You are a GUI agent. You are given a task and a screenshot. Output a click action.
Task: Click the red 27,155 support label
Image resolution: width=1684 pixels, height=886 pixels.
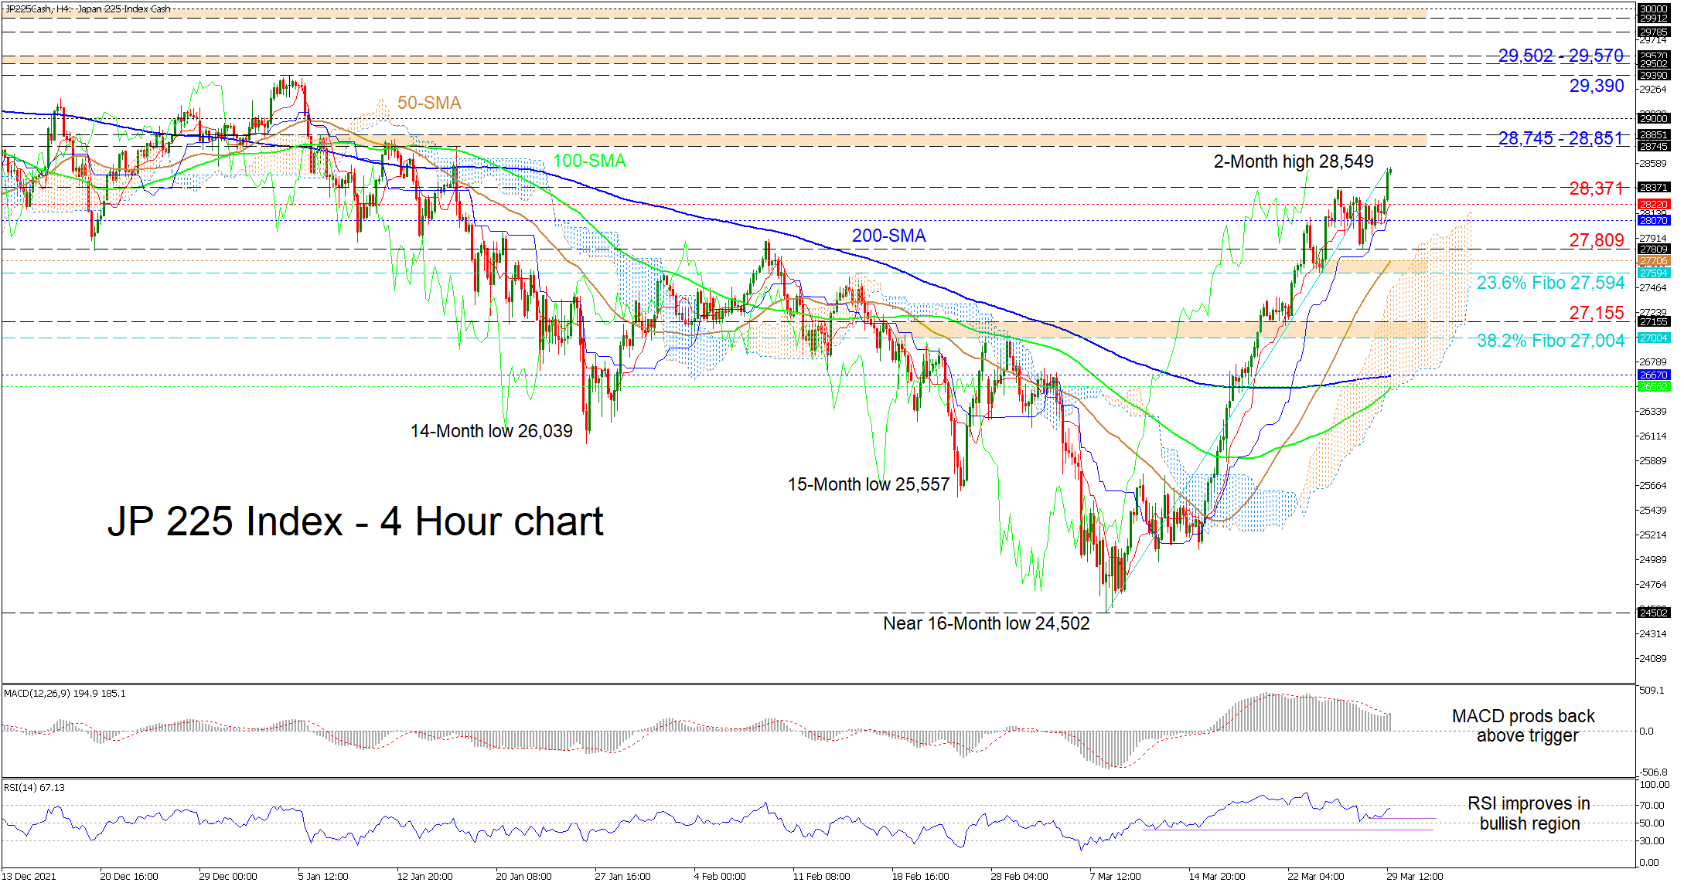(1596, 313)
